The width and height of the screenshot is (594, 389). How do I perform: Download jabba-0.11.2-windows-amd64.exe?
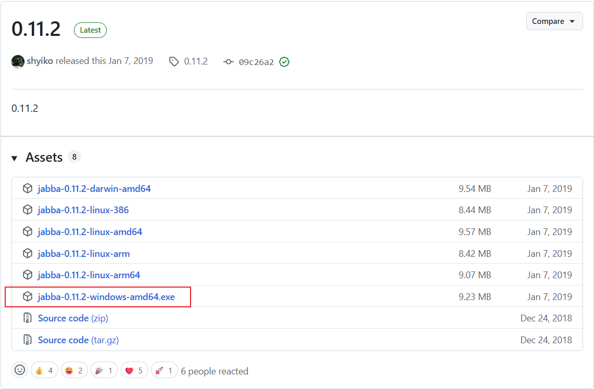click(x=106, y=296)
